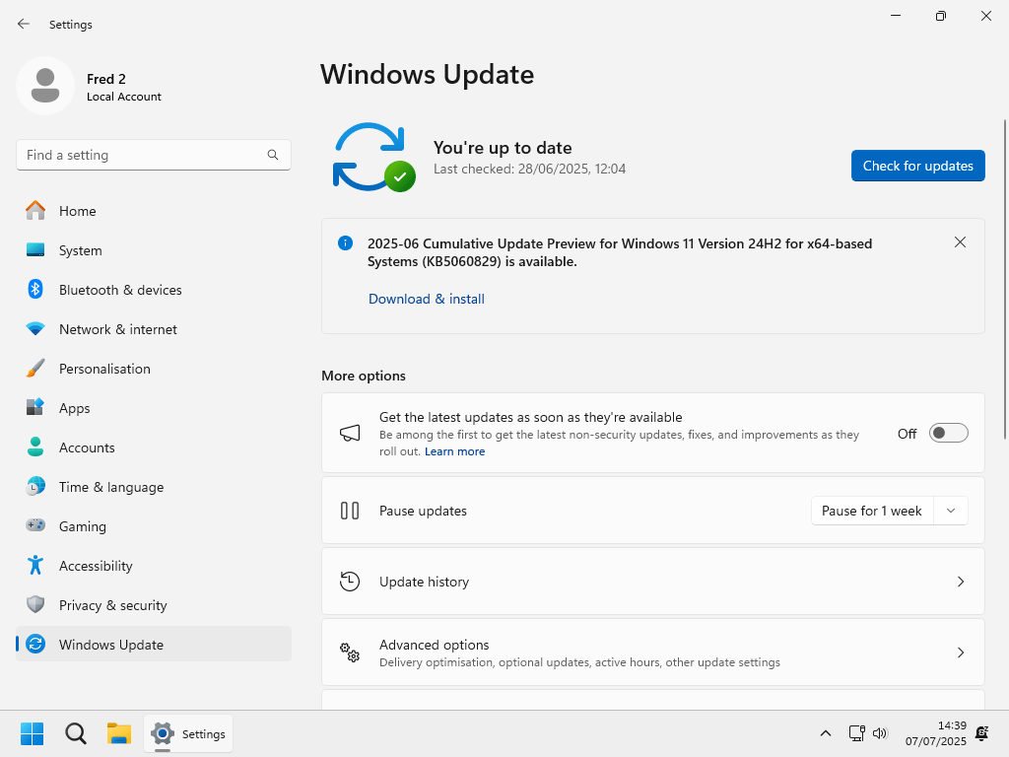This screenshot has height=757, width=1009.
Task: Open the Learn more link
Action: pos(454,450)
